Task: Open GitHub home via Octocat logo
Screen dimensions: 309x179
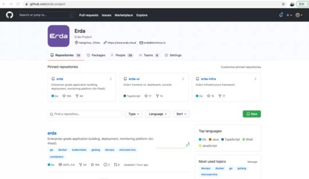Action: pyautogui.click(x=10, y=15)
